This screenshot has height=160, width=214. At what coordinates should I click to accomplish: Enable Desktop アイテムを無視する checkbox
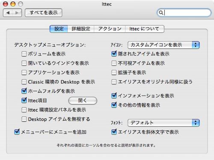(x=24, y=119)
